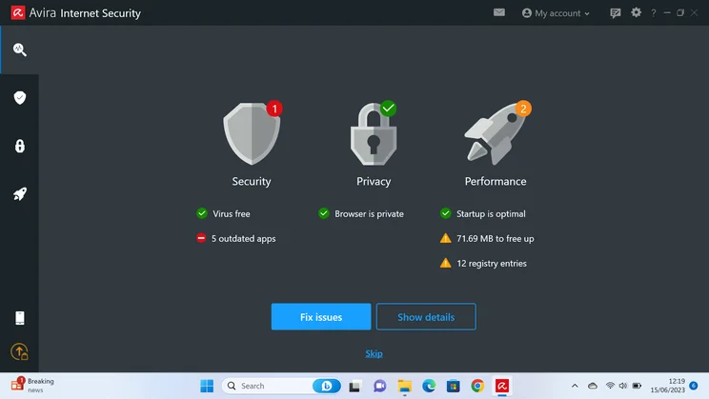Click the Avira icon in taskbar
This screenshot has height=399, width=709.
point(502,386)
